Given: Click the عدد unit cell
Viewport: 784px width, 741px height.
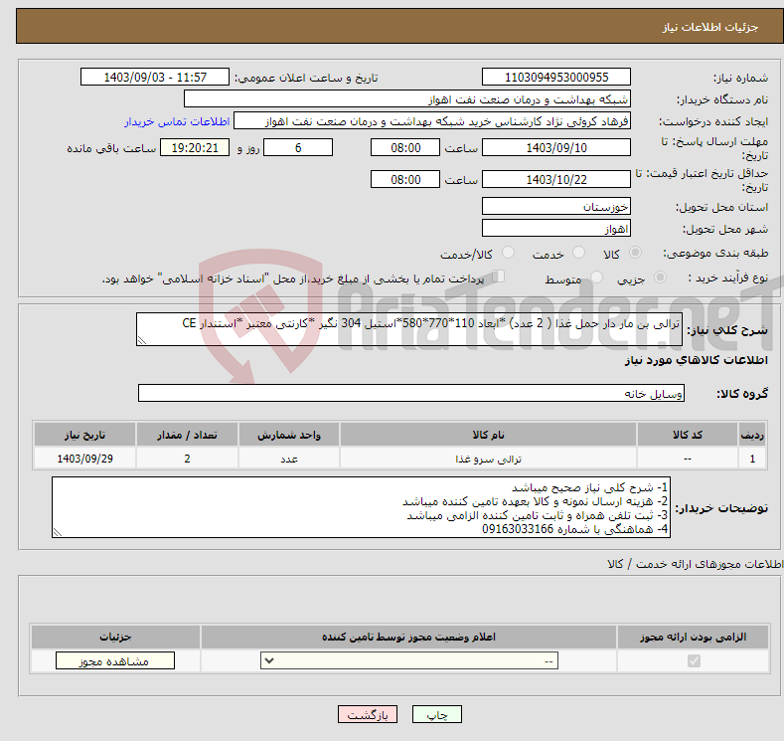Looking at the screenshot, I should (x=289, y=459).
